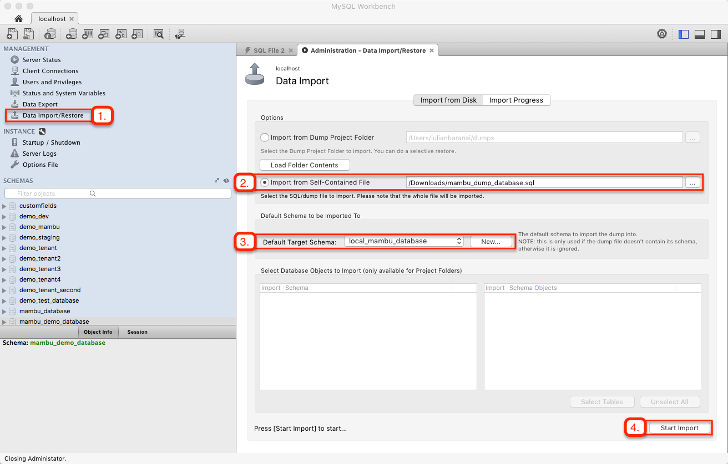This screenshot has width=728, height=464.
Task: Refresh the schemas list
Action: click(226, 181)
